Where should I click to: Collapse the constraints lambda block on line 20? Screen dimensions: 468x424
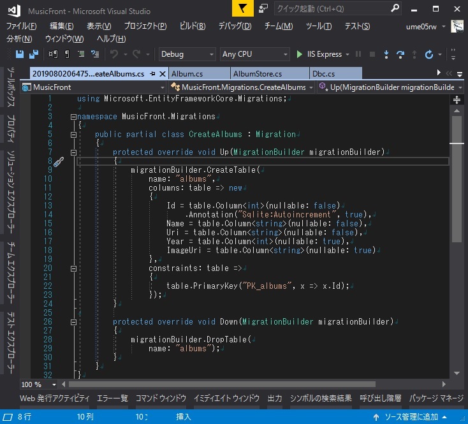point(73,269)
